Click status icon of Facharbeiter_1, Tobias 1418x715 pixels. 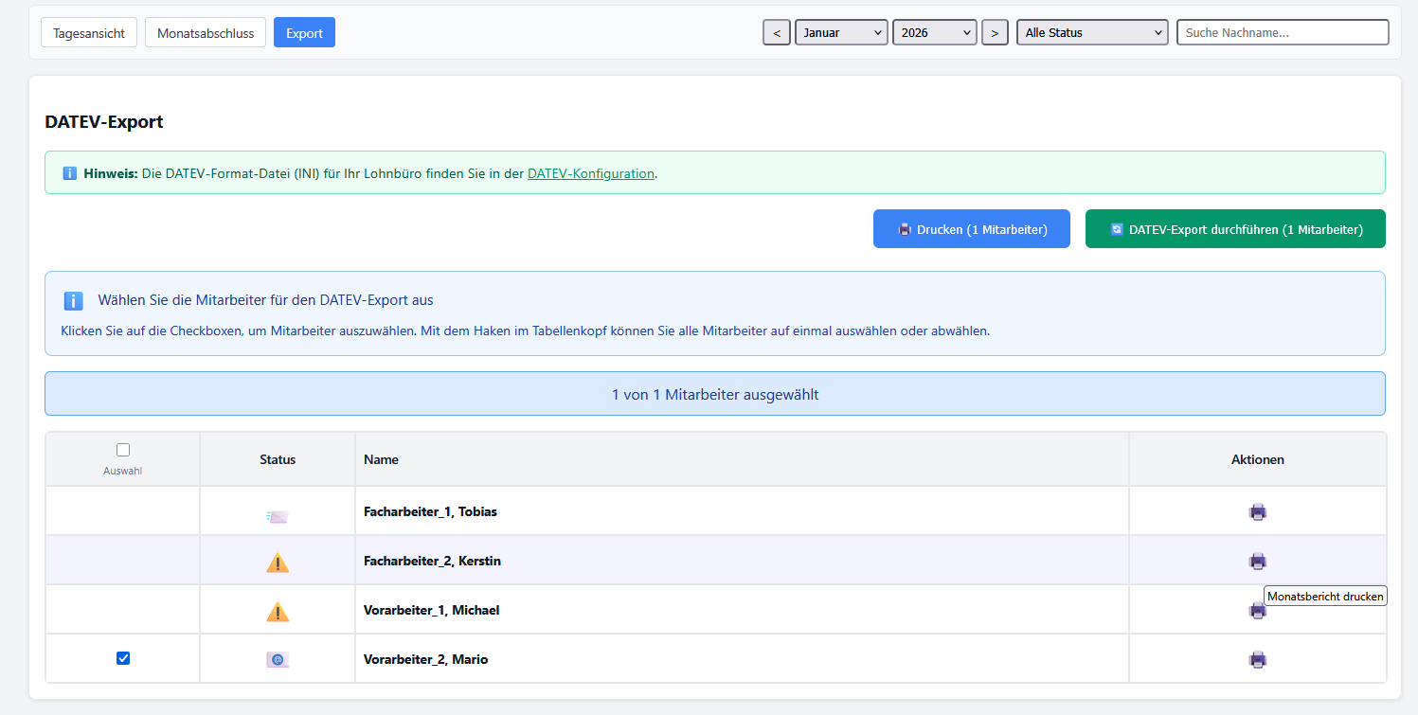click(x=278, y=516)
